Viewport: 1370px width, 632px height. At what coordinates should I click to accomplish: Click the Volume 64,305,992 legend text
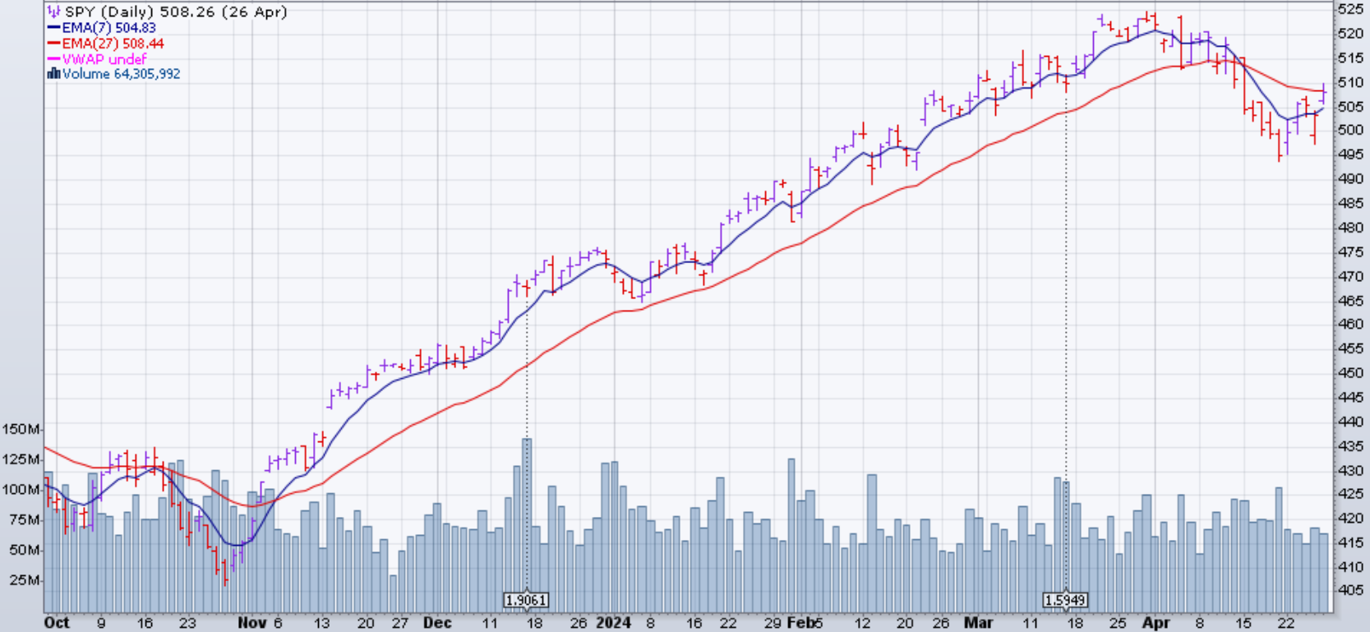[x=121, y=74]
